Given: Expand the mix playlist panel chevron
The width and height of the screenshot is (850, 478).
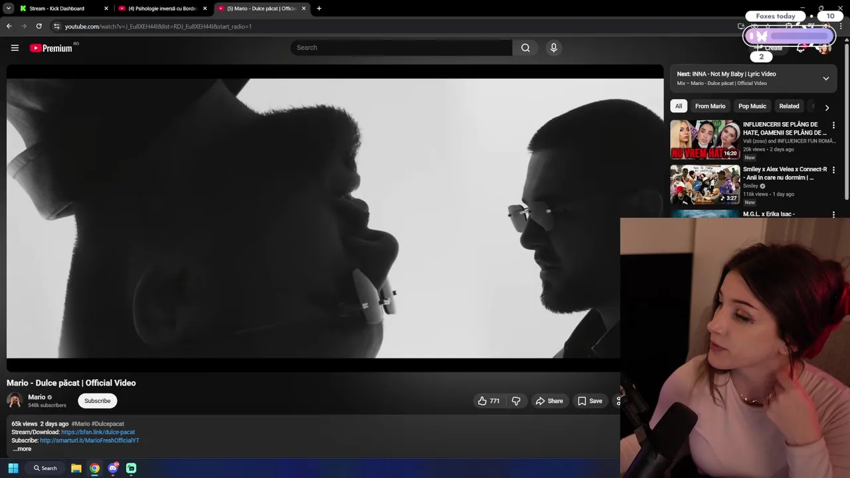Looking at the screenshot, I should (x=826, y=78).
